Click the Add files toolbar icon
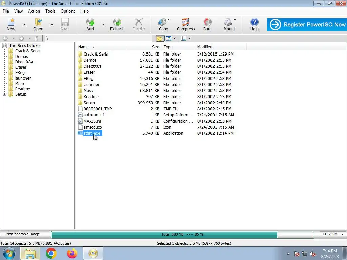347x260 pixels. click(x=90, y=24)
